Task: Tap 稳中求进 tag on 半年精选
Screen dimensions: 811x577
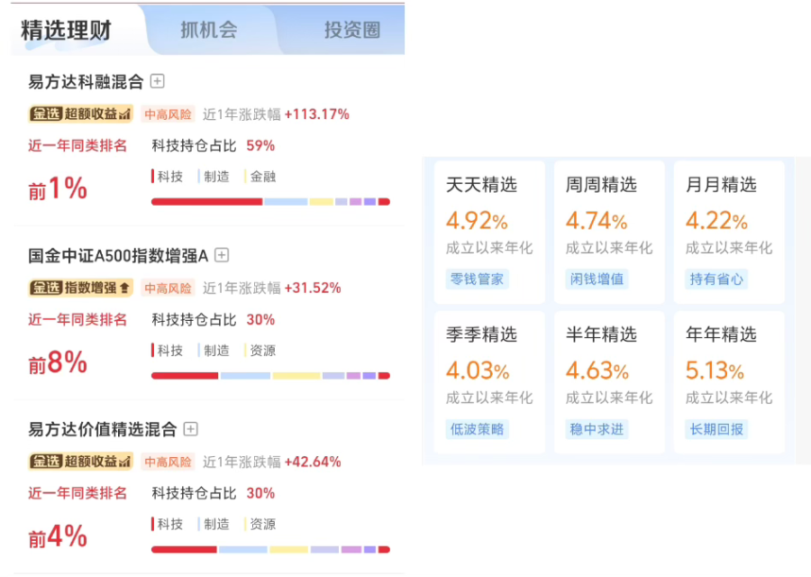Action: pos(597,429)
